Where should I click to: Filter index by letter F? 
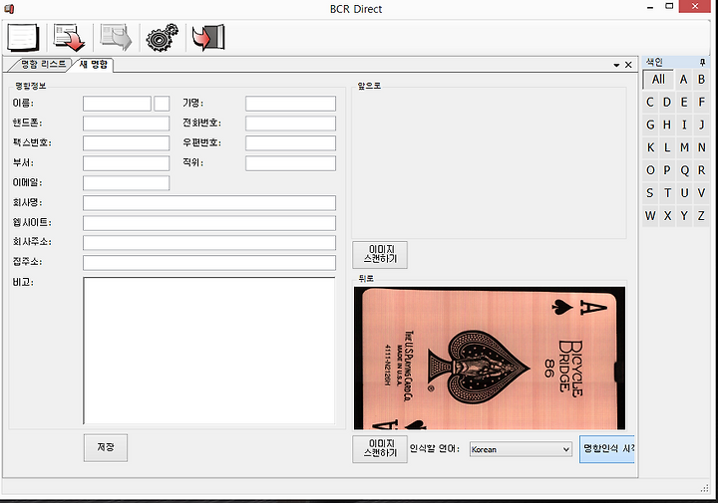pyautogui.click(x=701, y=102)
